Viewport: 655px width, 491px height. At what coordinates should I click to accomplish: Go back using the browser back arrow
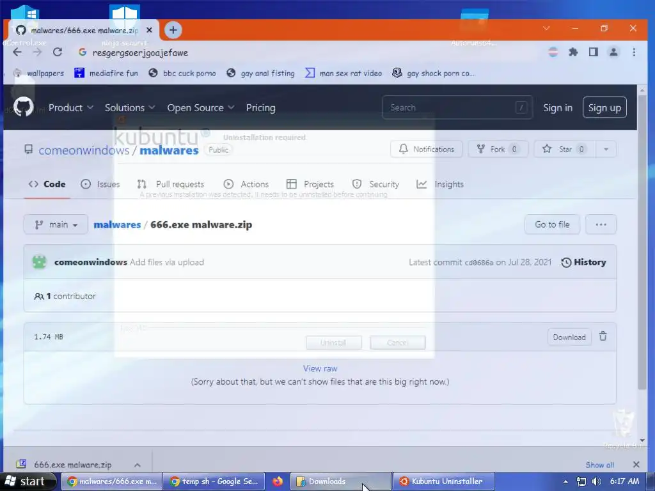pos(17,52)
